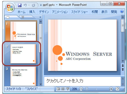Image resolution: width=127 pixels, height=94 pixels.
Task: Go to next slide double-arrow
Action: pyautogui.click(x=123, y=69)
